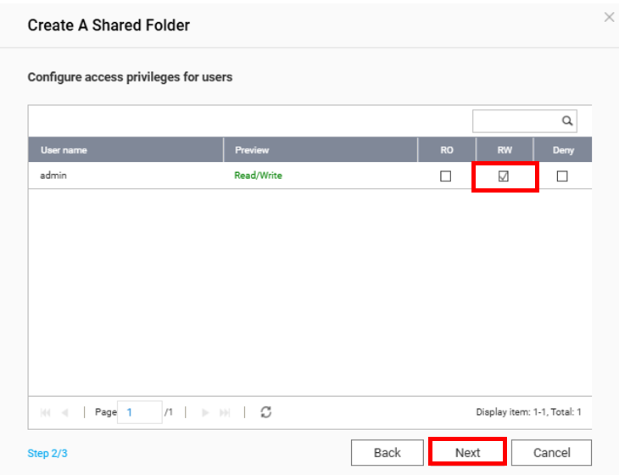Image resolution: width=619 pixels, height=475 pixels.
Task: Click the page number input box
Action: tap(139, 412)
